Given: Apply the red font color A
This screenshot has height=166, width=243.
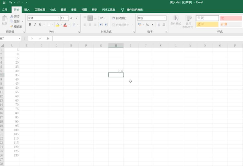Looking at the screenshot, I should [65, 25].
